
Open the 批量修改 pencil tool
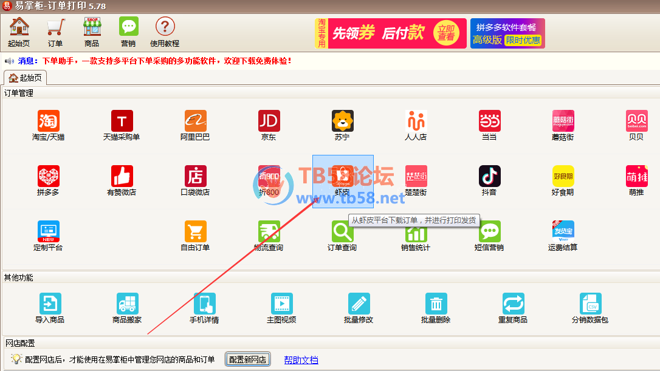point(359,308)
